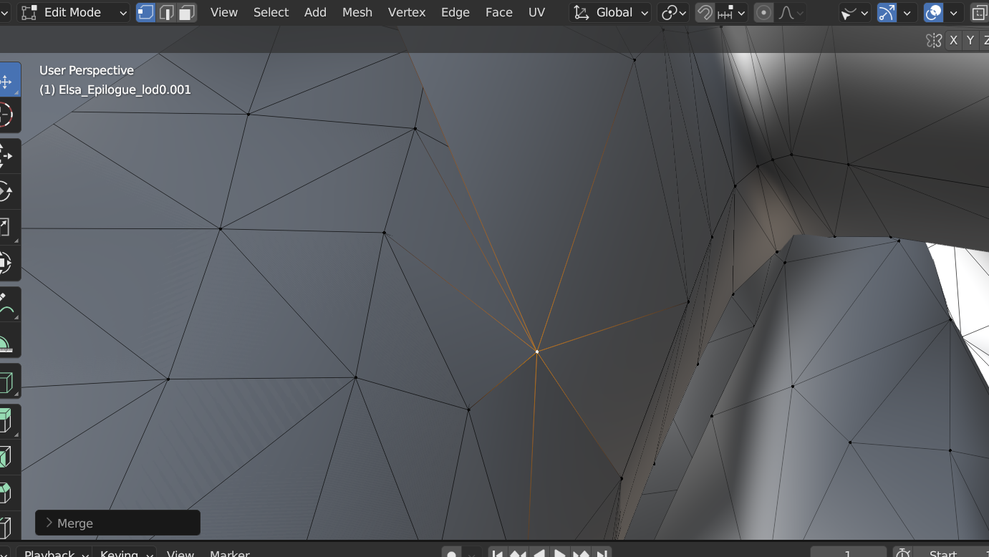Open the timeline Marker menu
989x557 pixels.
click(230, 553)
